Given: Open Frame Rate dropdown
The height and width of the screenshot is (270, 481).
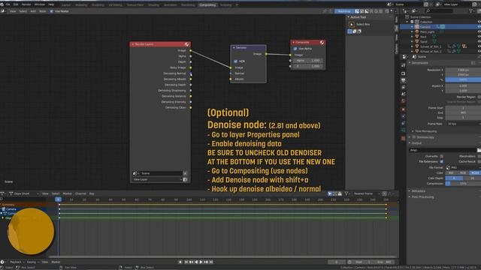Looking at the screenshot, I should click(463, 124).
